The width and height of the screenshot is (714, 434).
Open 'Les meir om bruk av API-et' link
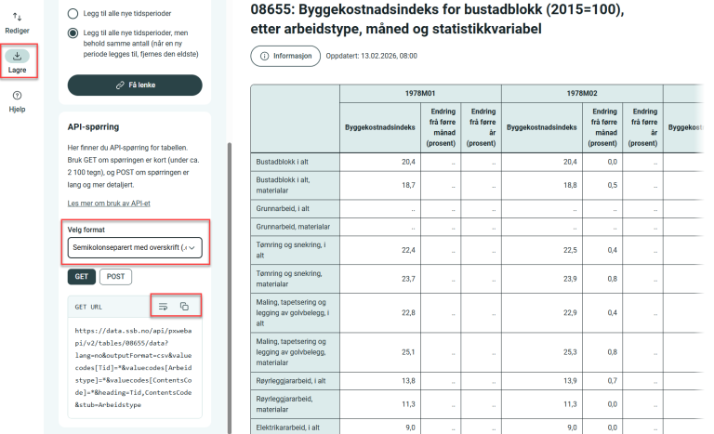click(108, 203)
